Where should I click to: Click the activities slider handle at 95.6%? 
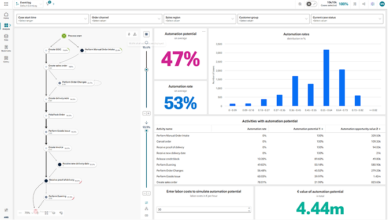pos(147,70)
